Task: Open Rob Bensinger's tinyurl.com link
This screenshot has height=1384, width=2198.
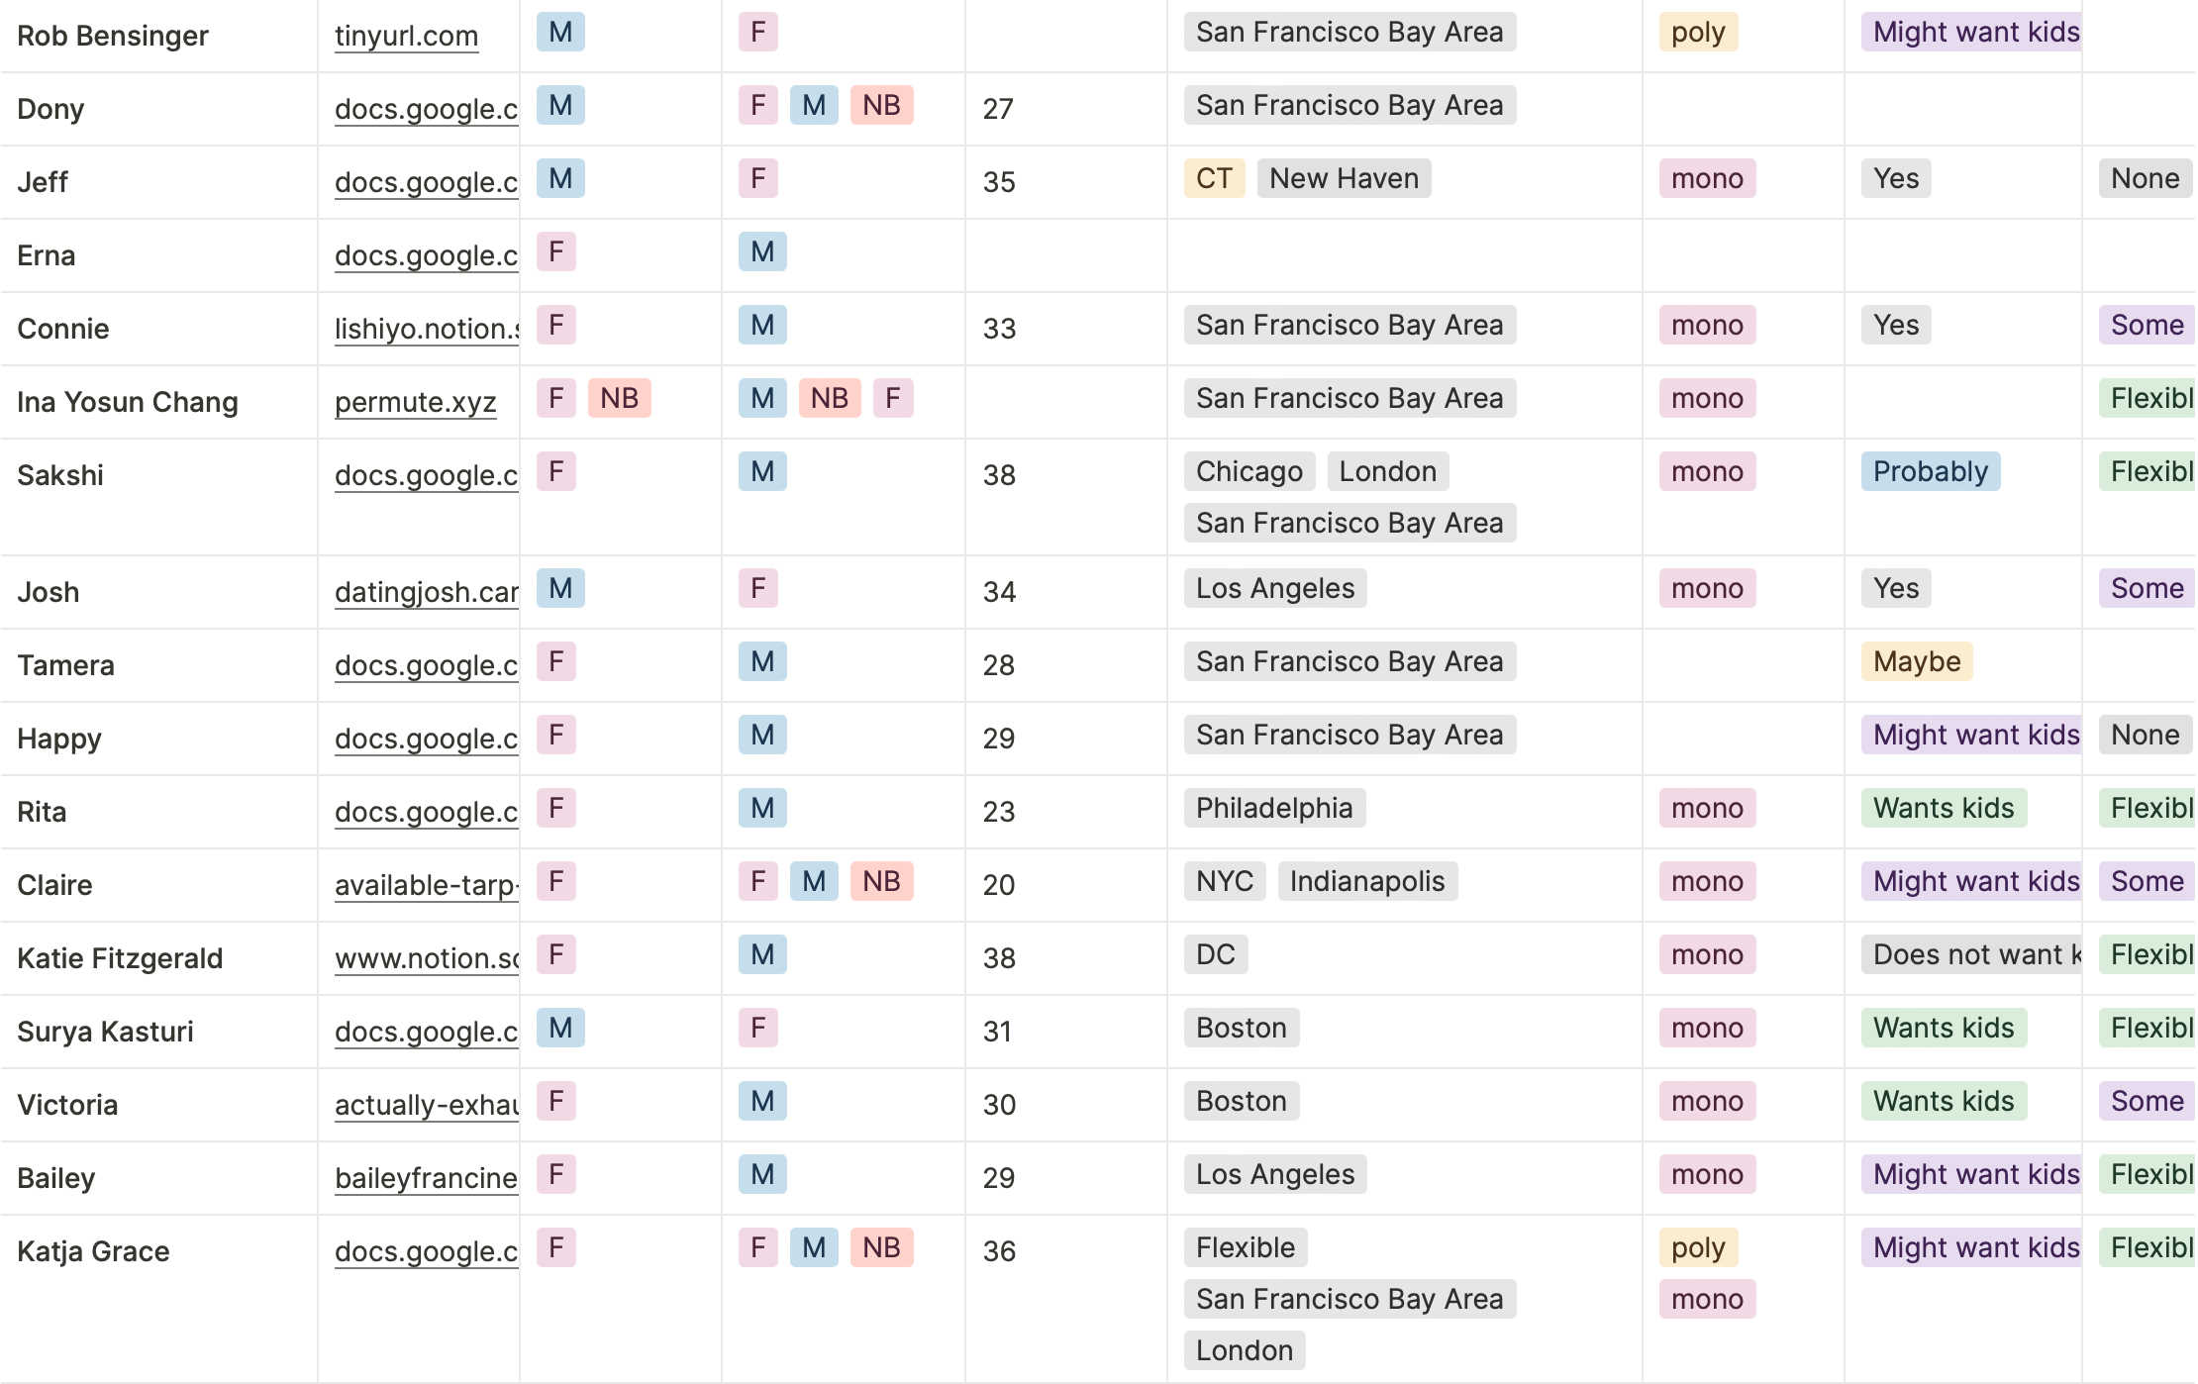Action: (x=406, y=36)
